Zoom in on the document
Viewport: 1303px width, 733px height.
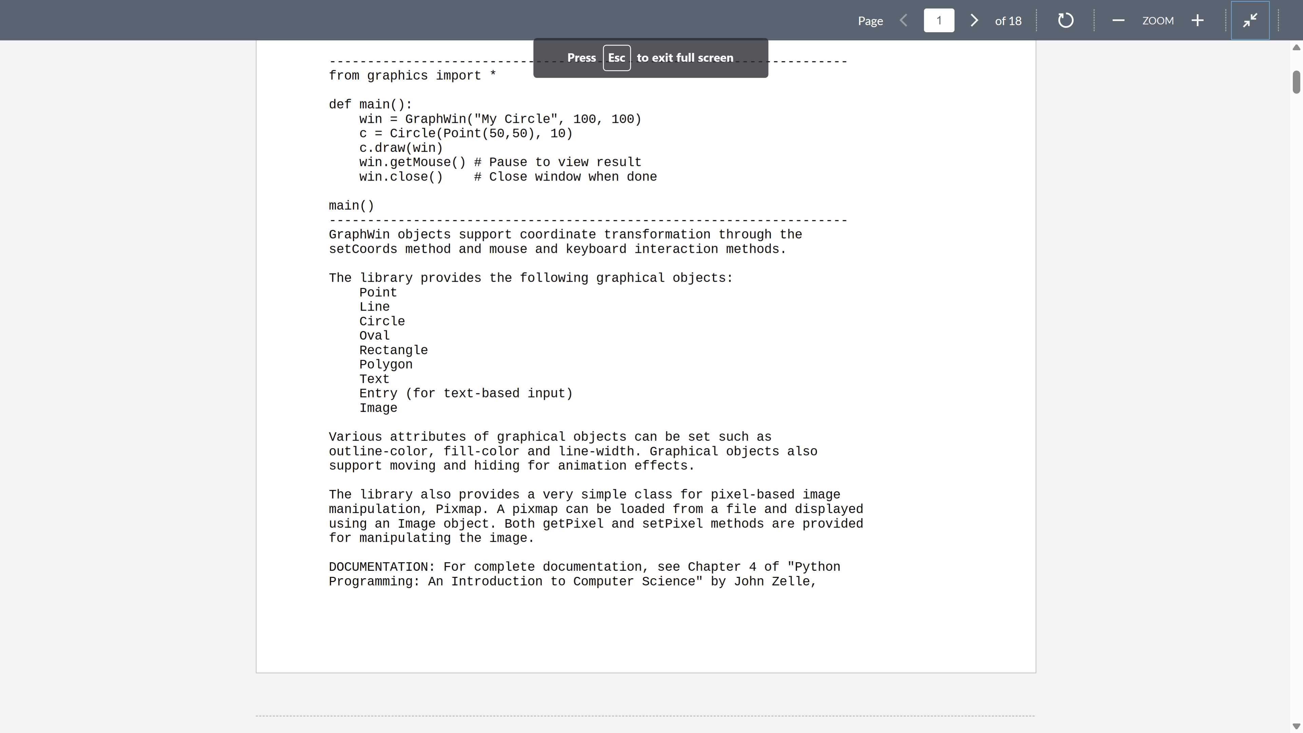(1198, 20)
